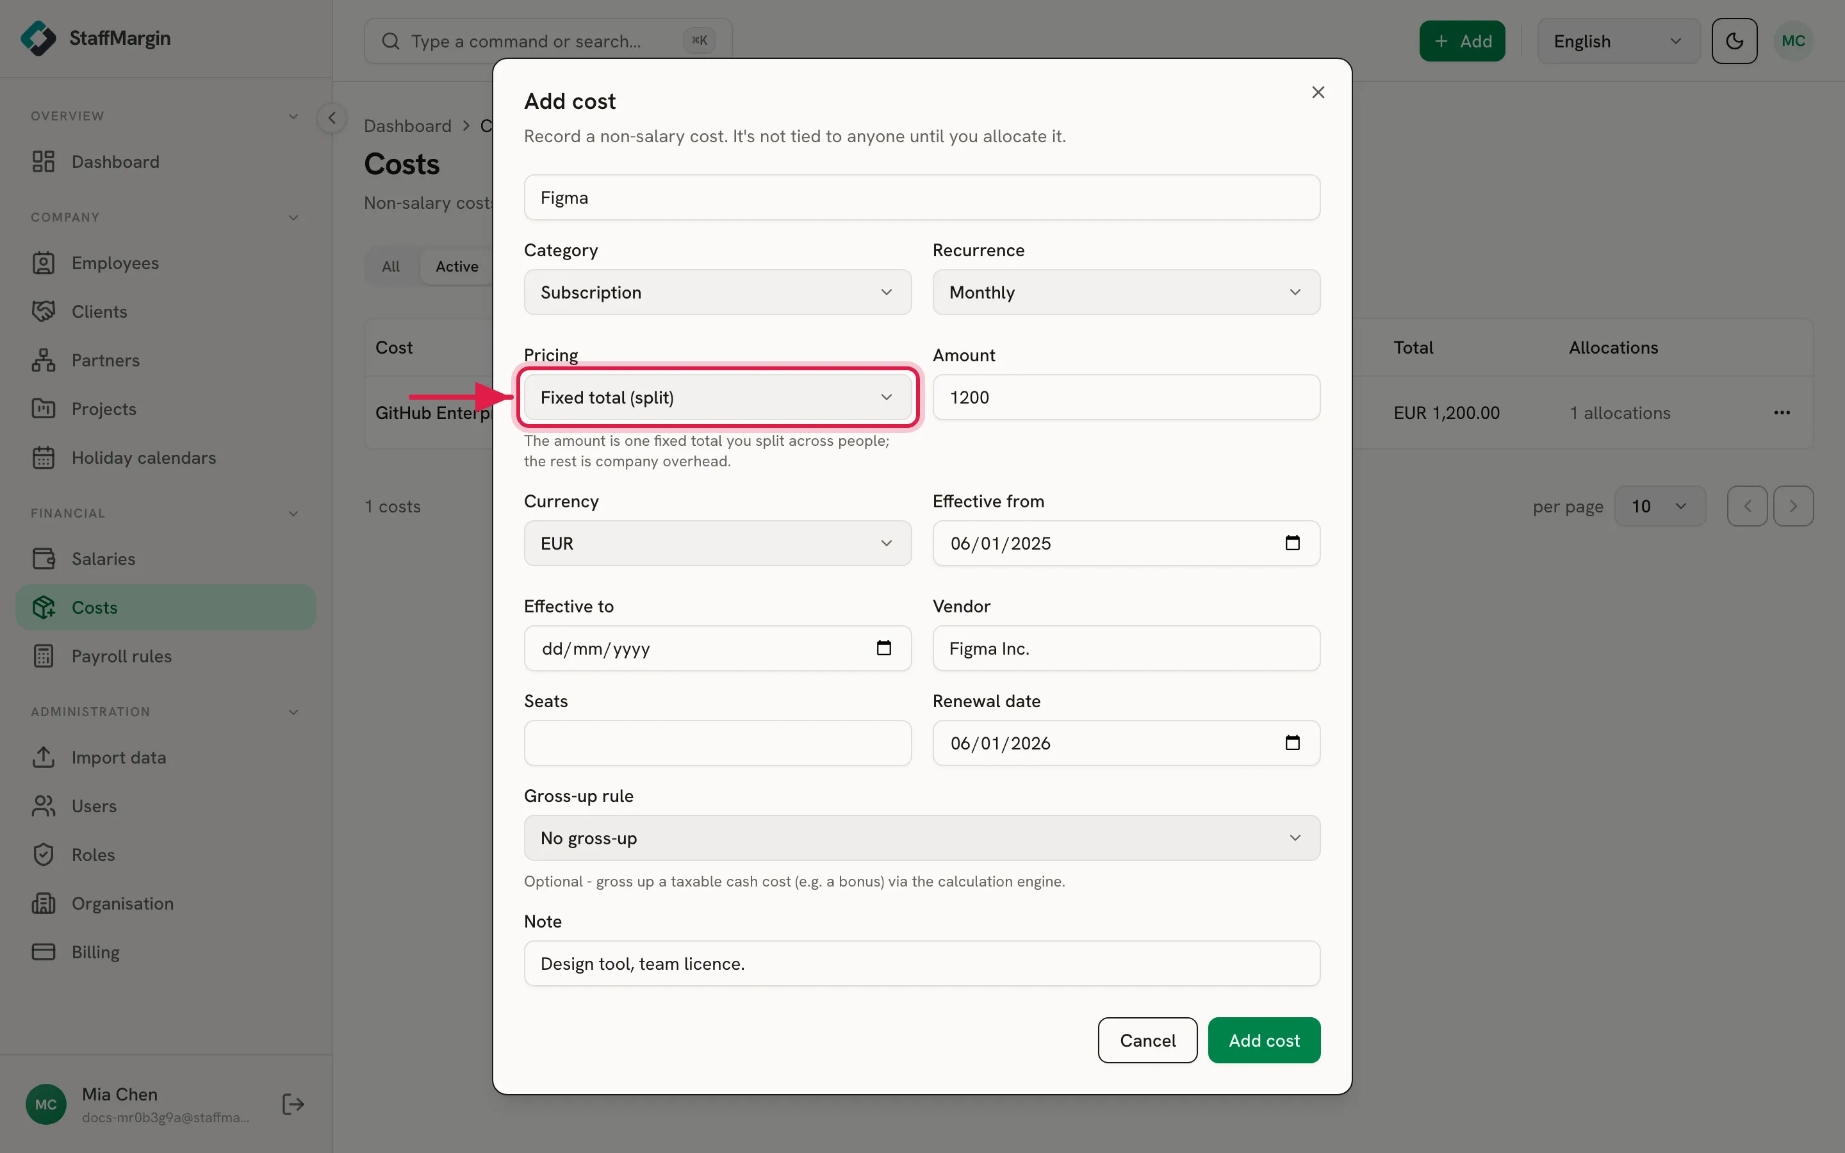Open Effective to calendar picker
1845x1153 pixels.
tap(883, 648)
